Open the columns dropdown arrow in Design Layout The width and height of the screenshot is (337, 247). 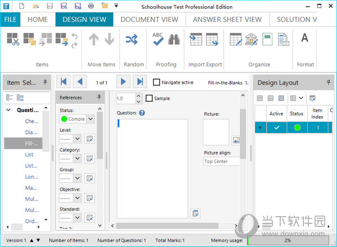tap(301, 98)
